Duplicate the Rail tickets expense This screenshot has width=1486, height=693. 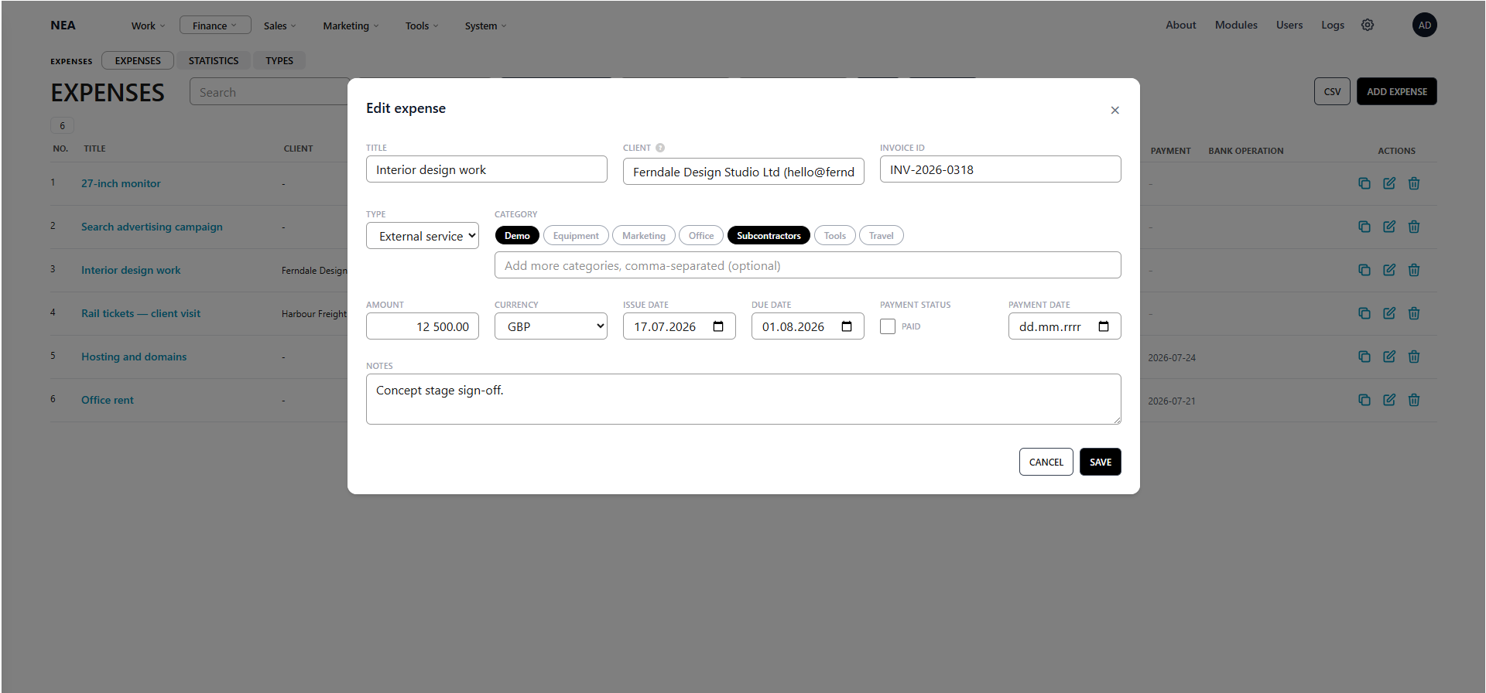(x=1364, y=313)
